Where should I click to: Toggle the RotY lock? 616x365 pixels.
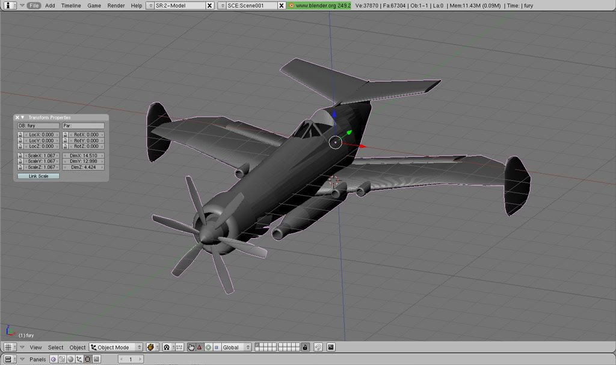point(65,141)
